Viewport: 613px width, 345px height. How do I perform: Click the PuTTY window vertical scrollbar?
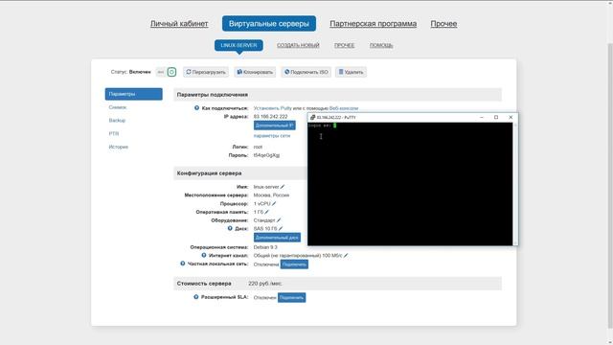coord(515,184)
